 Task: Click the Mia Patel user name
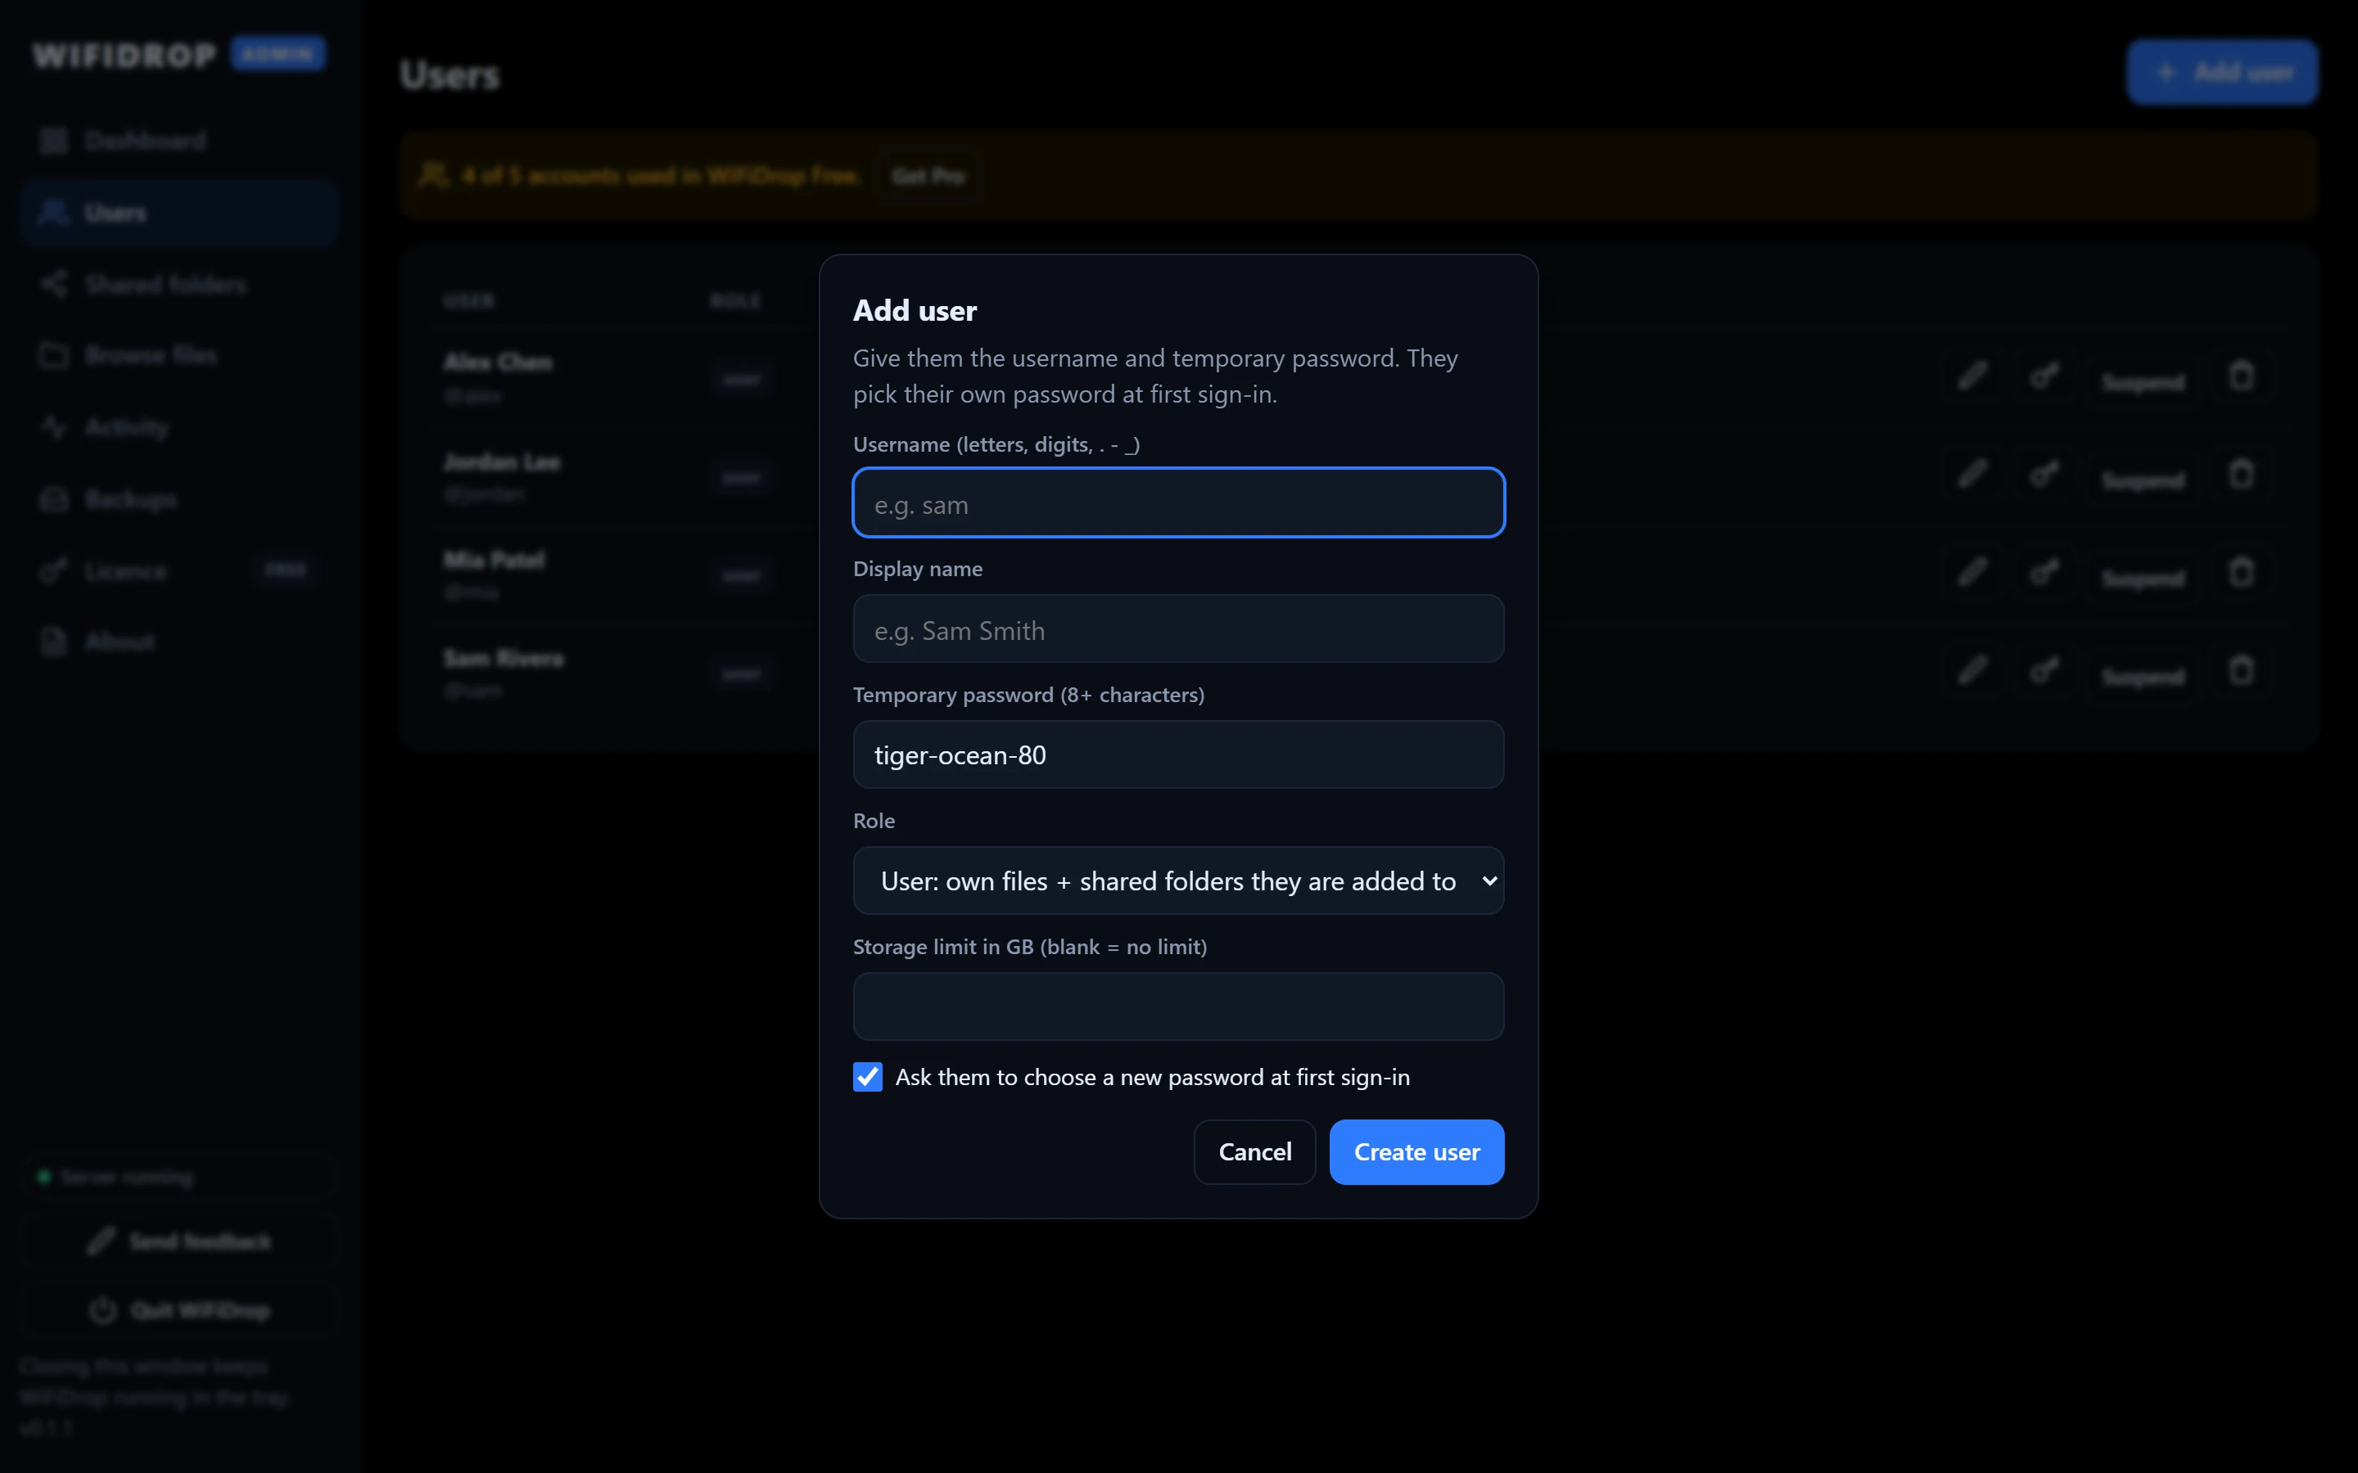coord(494,561)
